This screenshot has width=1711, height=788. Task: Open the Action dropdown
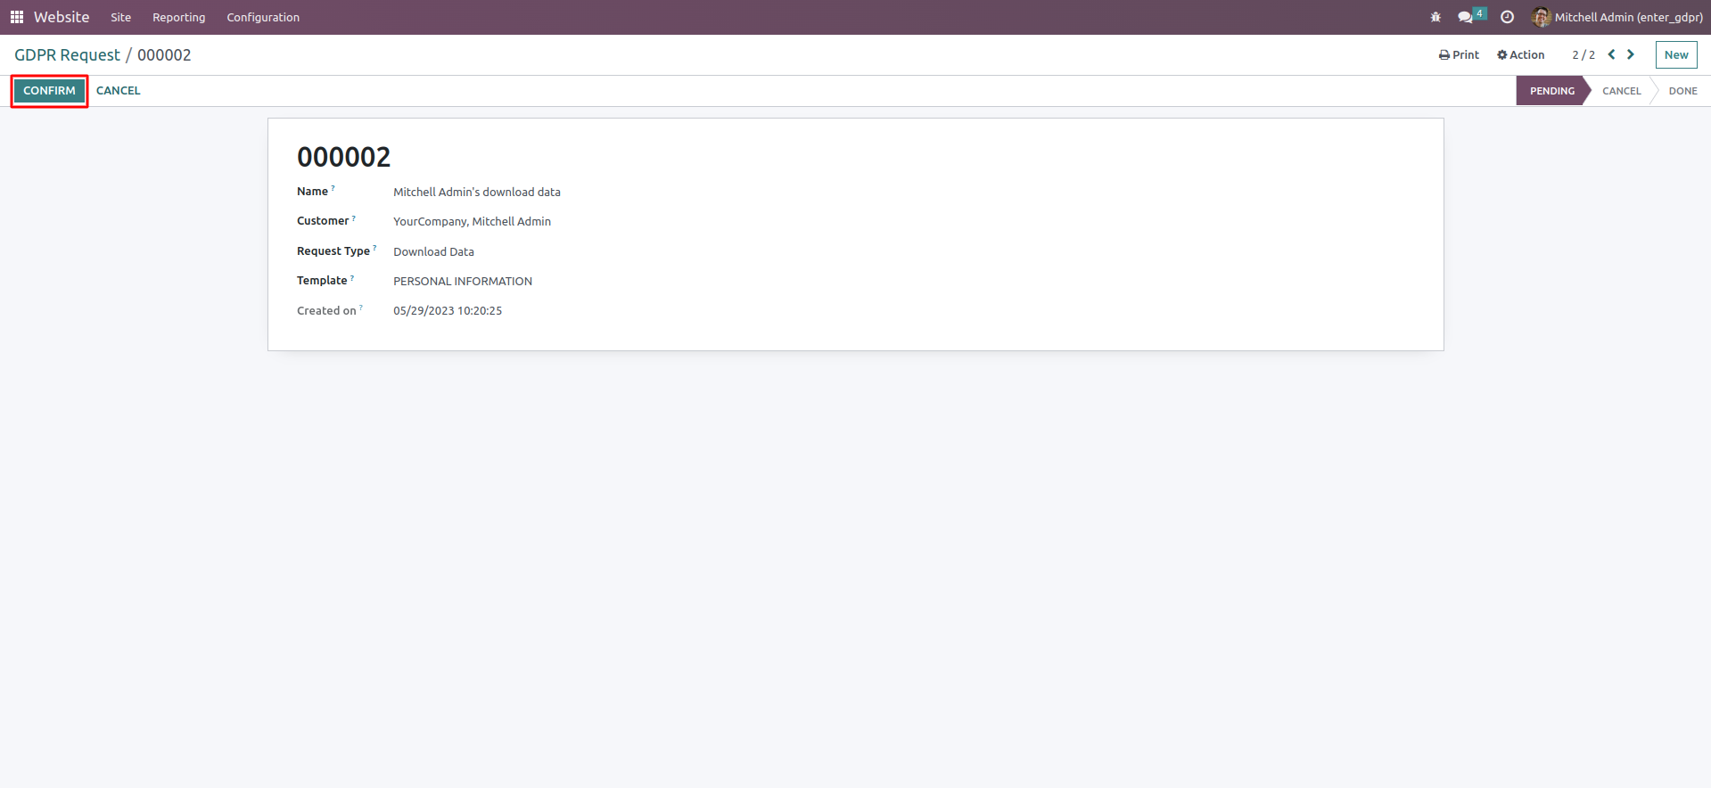pos(1520,54)
